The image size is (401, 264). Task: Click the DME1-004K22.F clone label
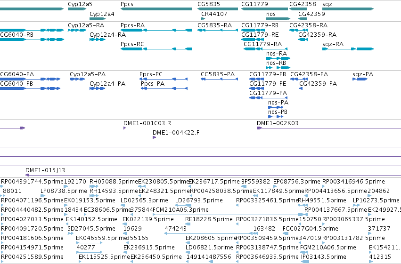pyautogui.click(x=176, y=133)
